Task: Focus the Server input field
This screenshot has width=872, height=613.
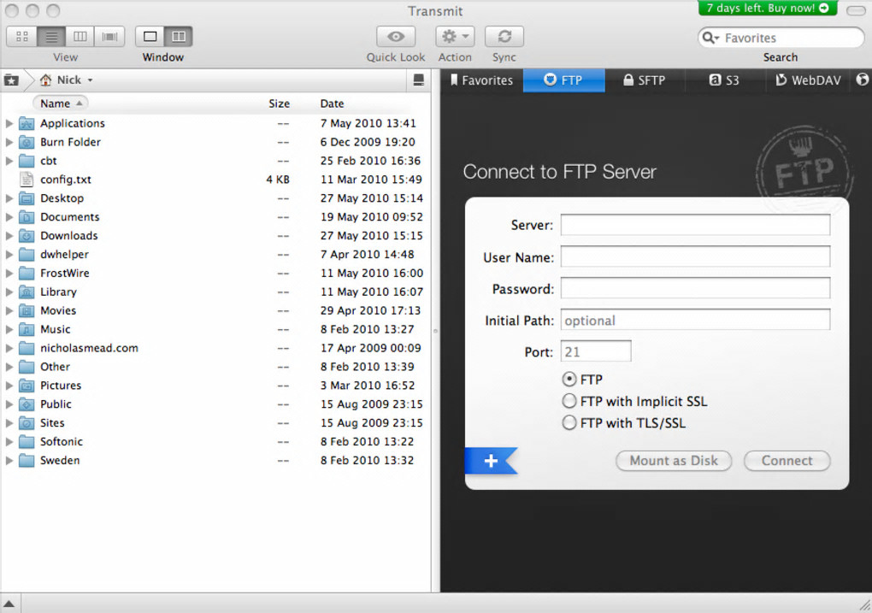Action: pyautogui.click(x=695, y=225)
